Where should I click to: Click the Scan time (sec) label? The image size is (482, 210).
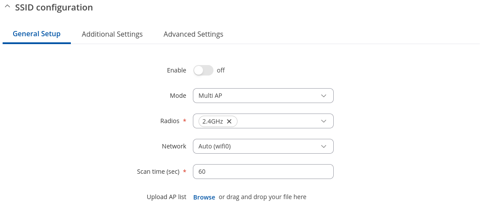(158, 172)
